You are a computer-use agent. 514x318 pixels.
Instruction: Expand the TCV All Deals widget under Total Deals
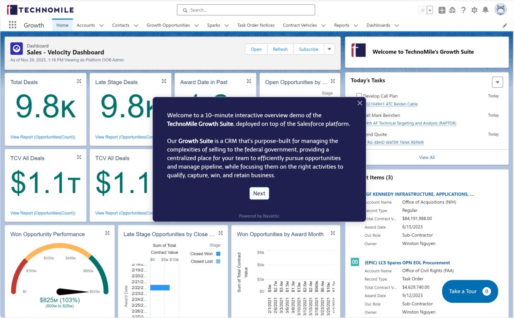[x=79, y=157]
